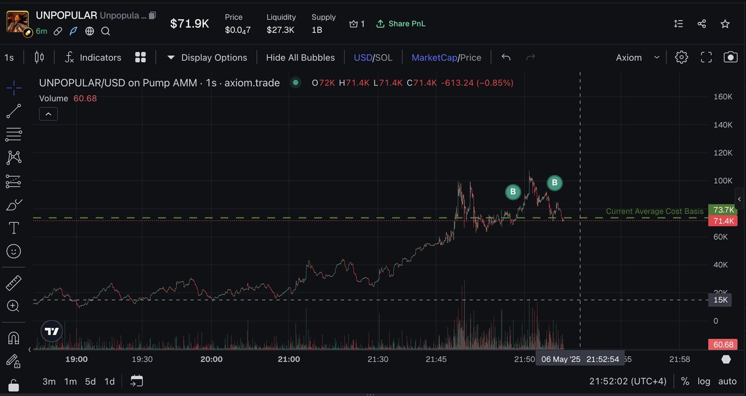The image size is (746, 396).
Task: Add token to favorites star
Action: [x=725, y=24]
